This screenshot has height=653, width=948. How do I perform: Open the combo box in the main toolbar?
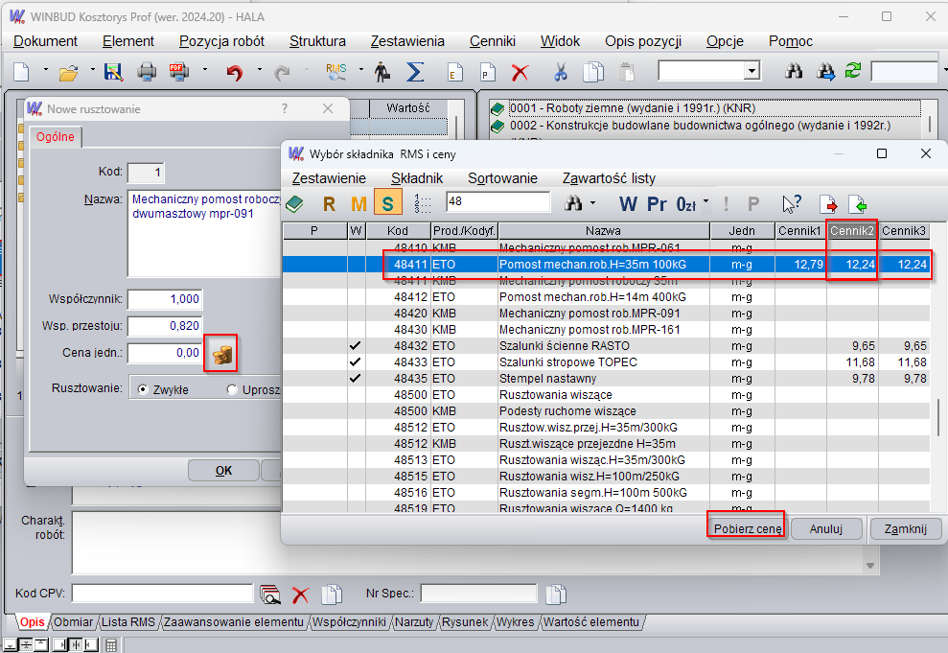click(709, 71)
